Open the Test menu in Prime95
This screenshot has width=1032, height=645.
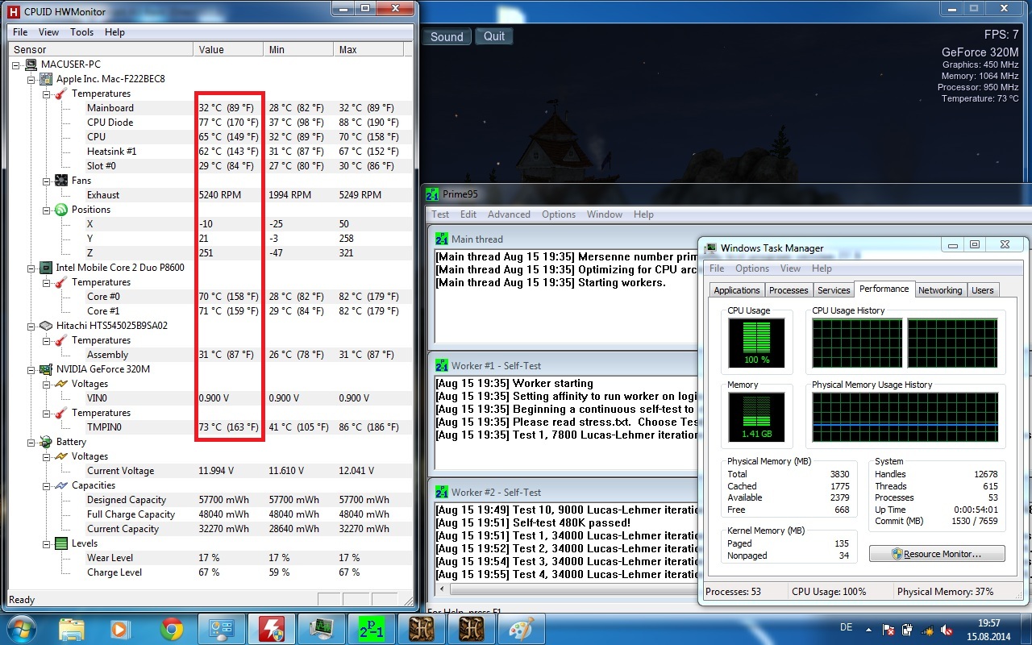(441, 214)
